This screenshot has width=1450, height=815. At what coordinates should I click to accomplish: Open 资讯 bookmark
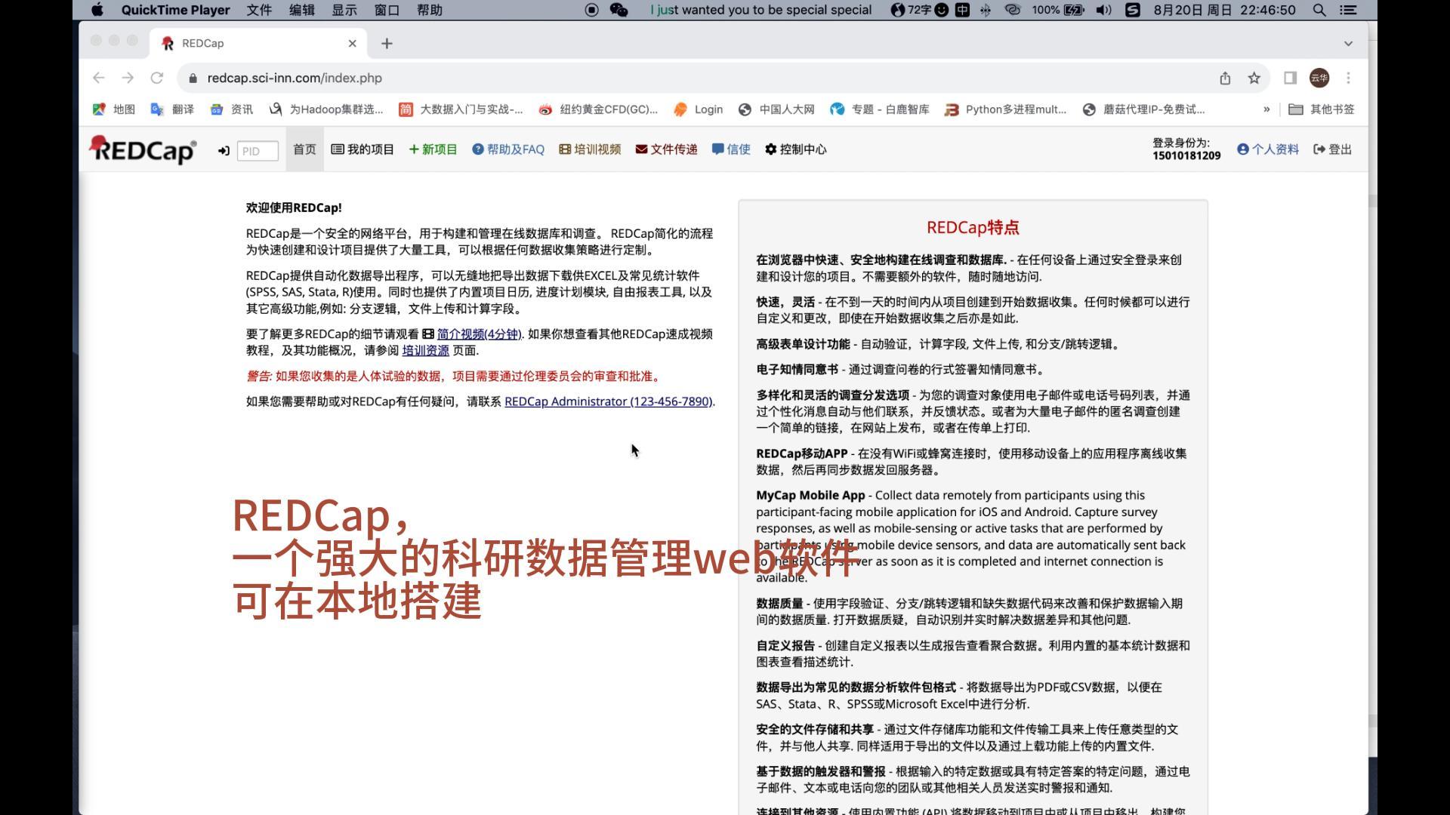(231, 109)
